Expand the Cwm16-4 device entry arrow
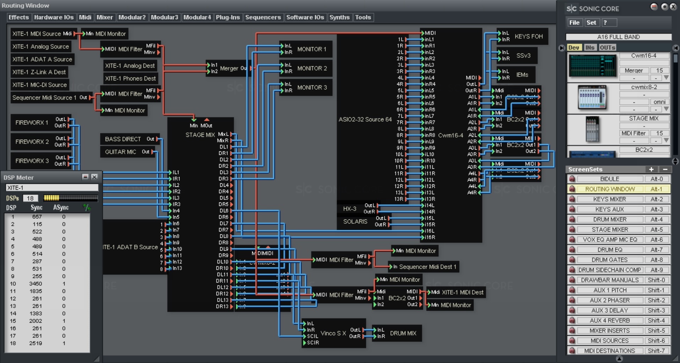The width and height of the screenshot is (680, 363). [x=666, y=78]
